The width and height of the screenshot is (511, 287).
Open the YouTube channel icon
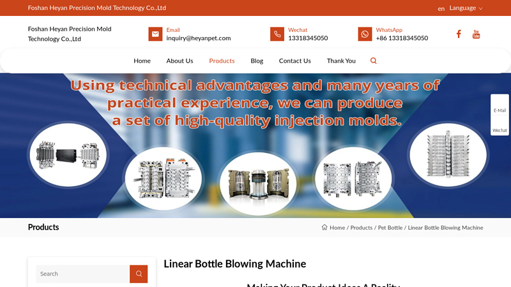[476, 34]
